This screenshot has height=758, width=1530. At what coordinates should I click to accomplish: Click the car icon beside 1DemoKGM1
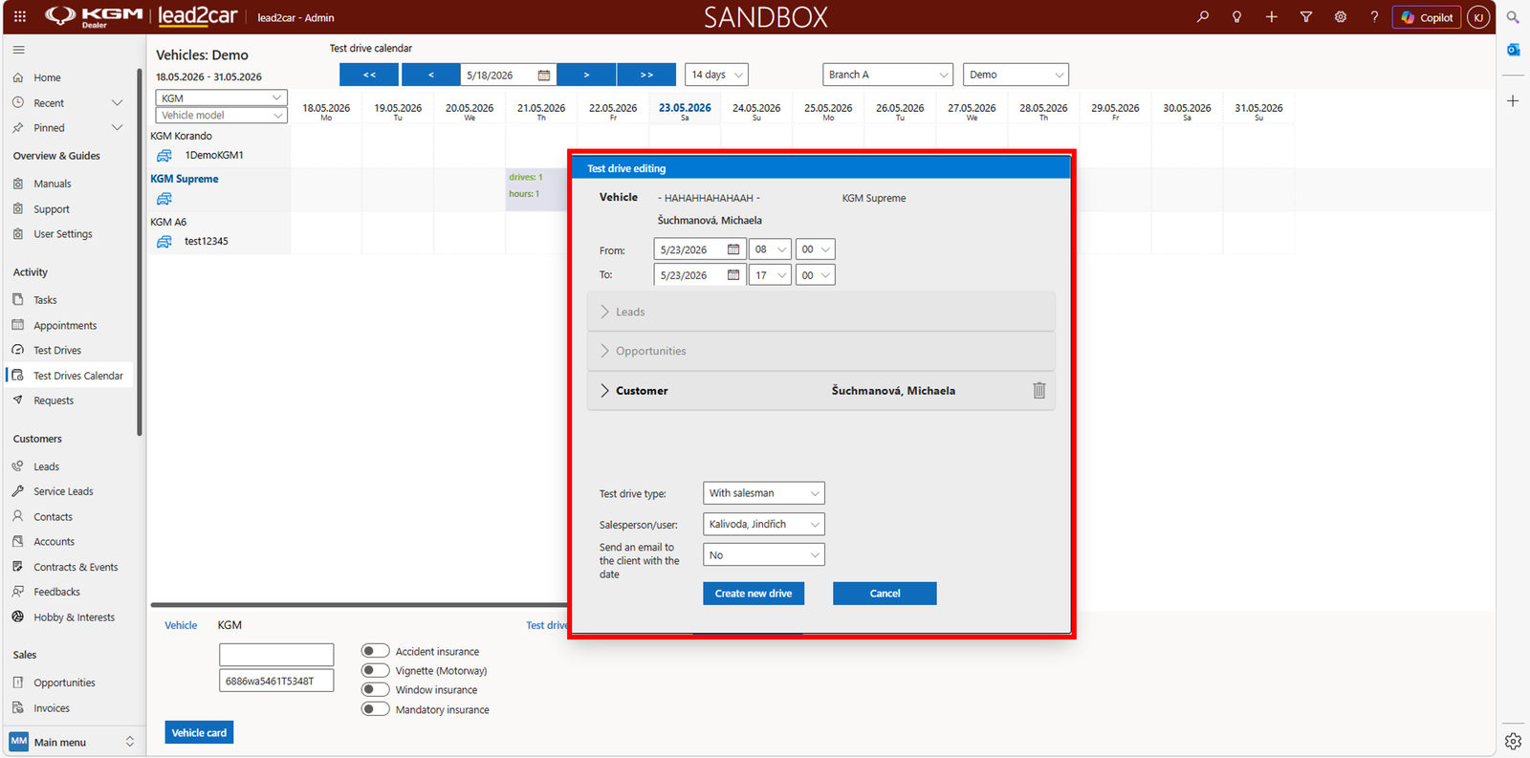click(x=164, y=155)
